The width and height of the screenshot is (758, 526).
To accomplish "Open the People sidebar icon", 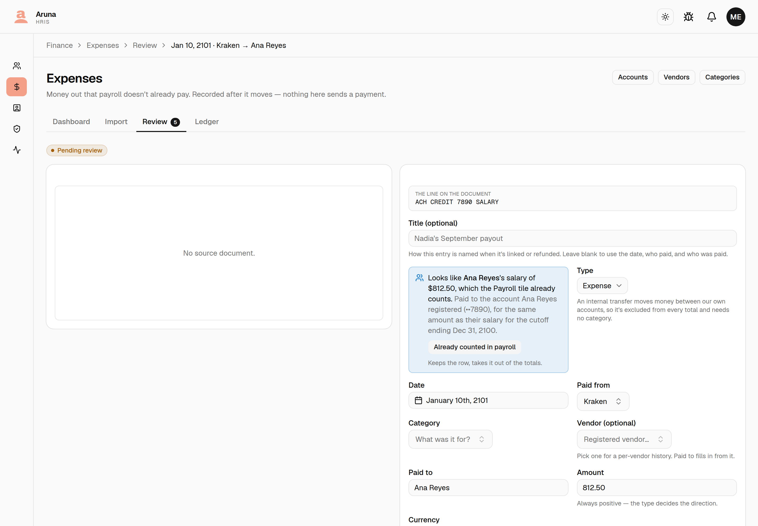I will pos(17,66).
